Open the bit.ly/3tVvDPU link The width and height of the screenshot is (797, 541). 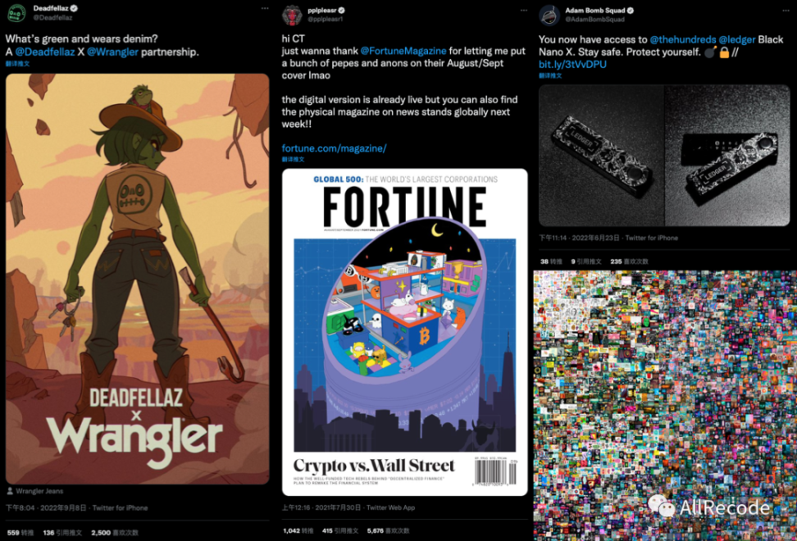click(572, 65)
